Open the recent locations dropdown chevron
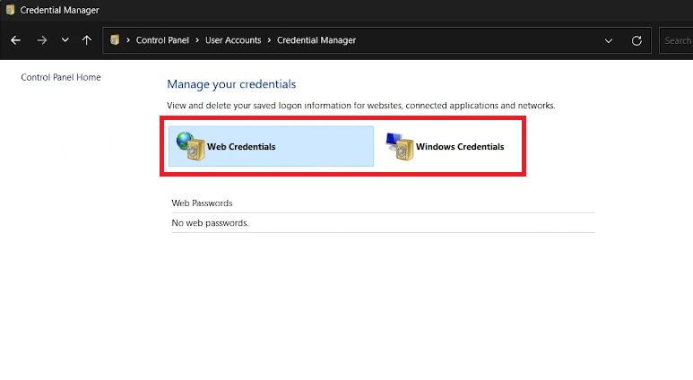Screen dimensions: 693x380 click(x=65, y=40)
